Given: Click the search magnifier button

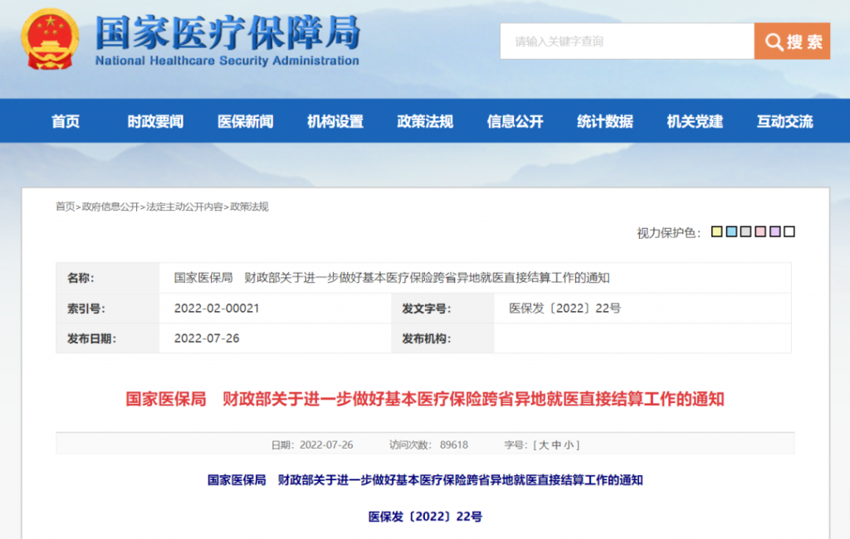Looking at the screenshot, I should tap(792, 41).
